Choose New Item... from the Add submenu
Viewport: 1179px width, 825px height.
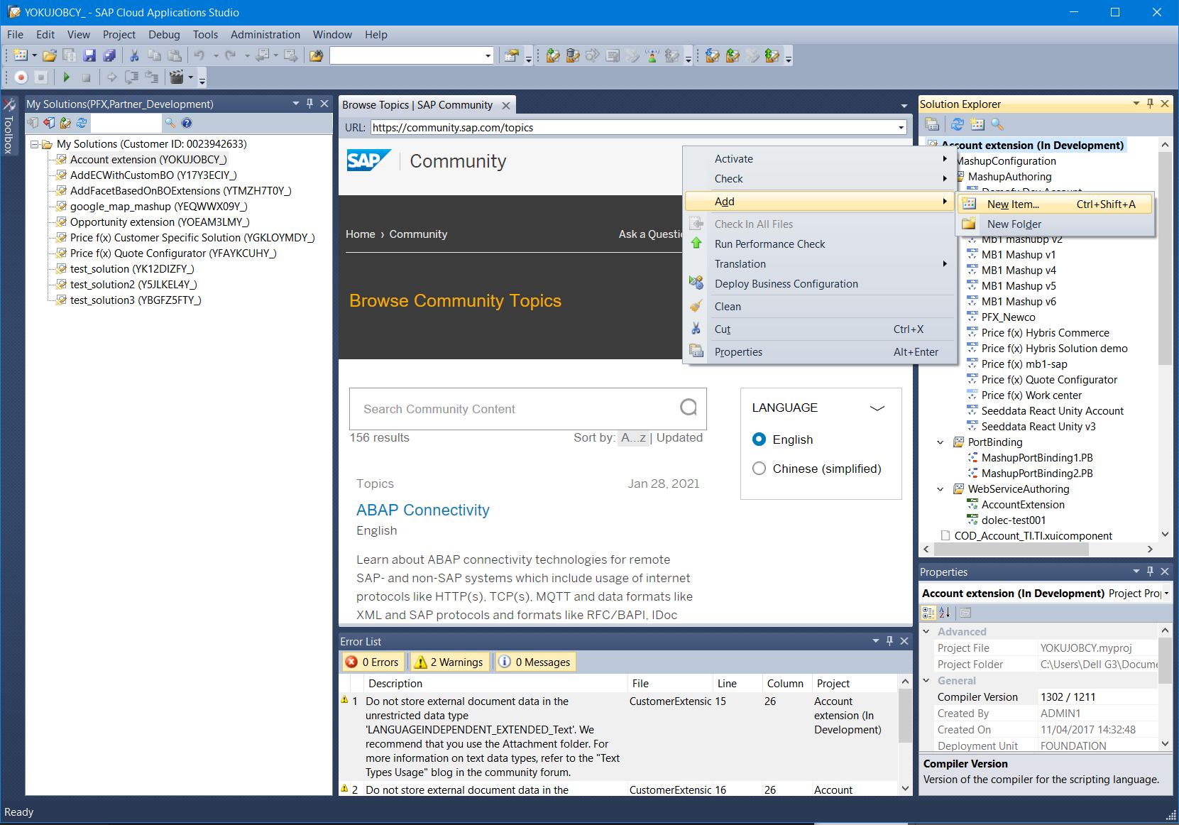point(1013,204)
